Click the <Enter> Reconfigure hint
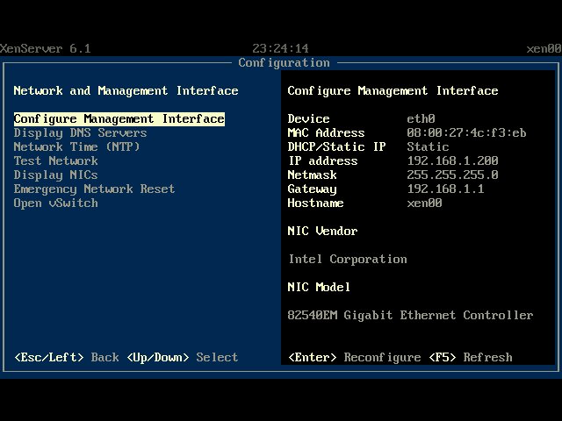 [x=355, y=357]
